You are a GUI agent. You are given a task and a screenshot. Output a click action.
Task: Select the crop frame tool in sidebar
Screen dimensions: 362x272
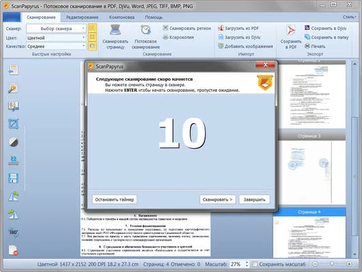(x=13, y=124)
